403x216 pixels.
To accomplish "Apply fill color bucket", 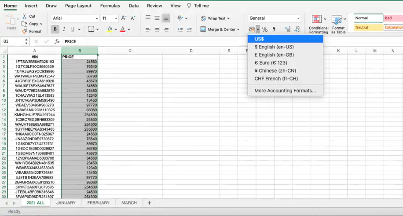I will [x=110, y=29].
